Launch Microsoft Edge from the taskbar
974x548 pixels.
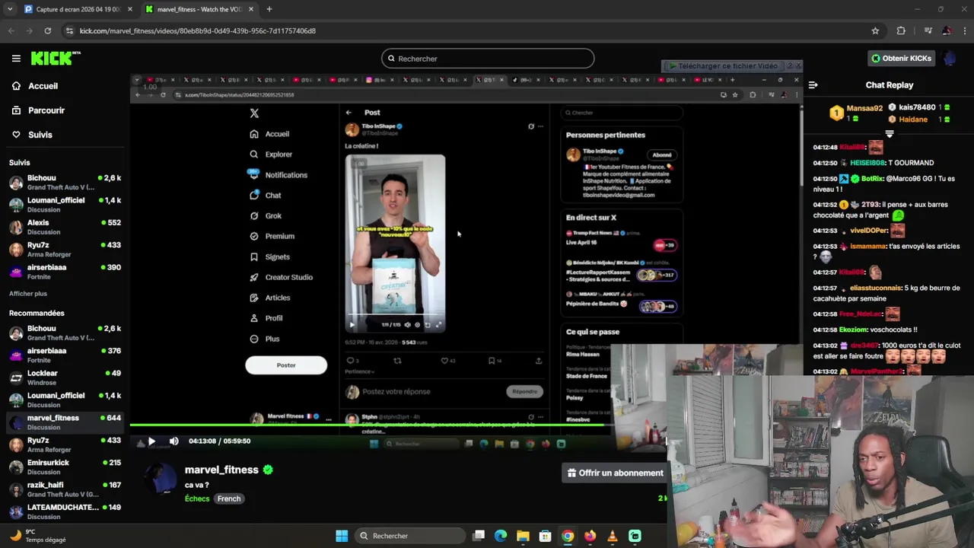click(501, 536)
